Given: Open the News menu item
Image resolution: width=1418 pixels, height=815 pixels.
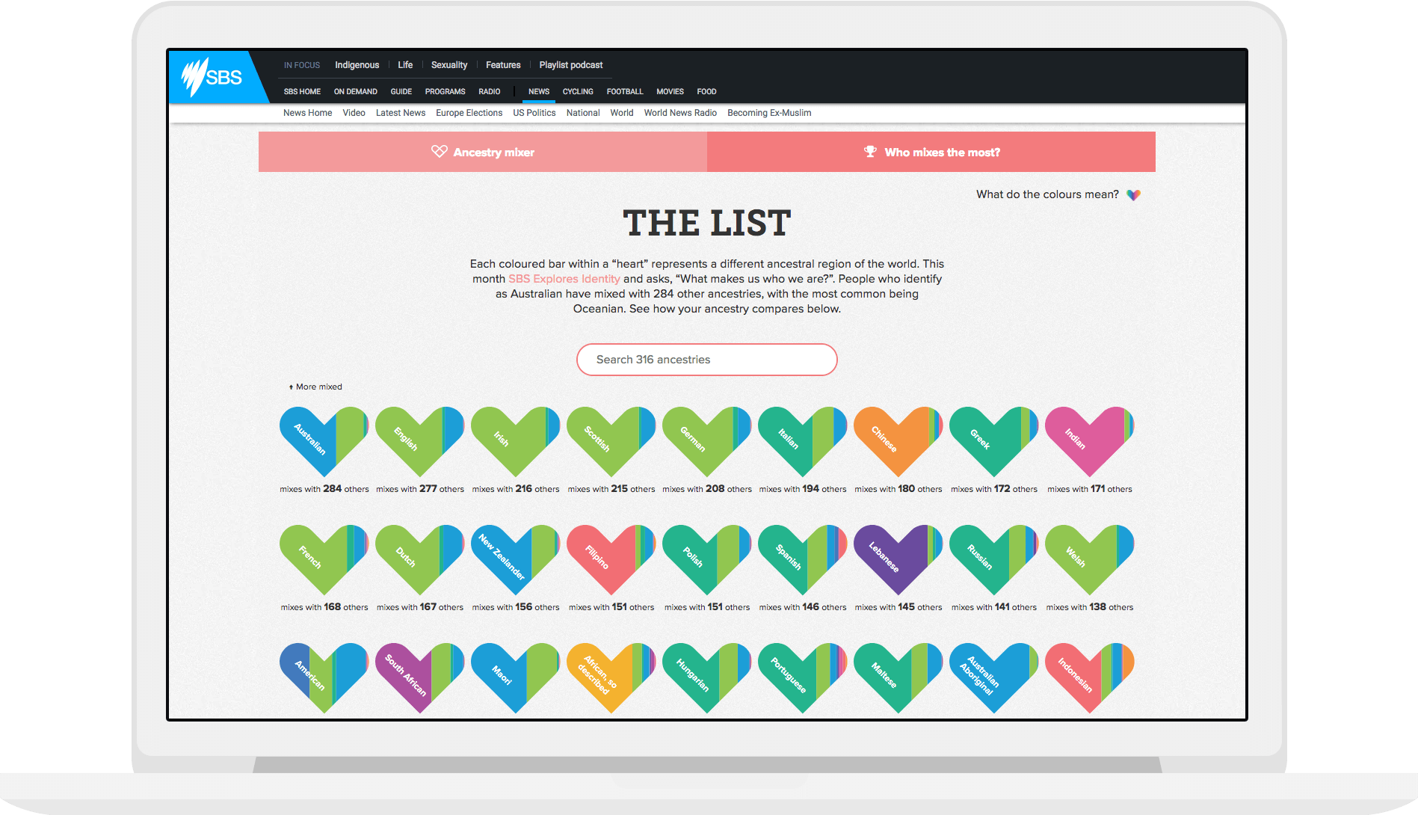Looking at the screenshot, I should (x=538, y=92).
